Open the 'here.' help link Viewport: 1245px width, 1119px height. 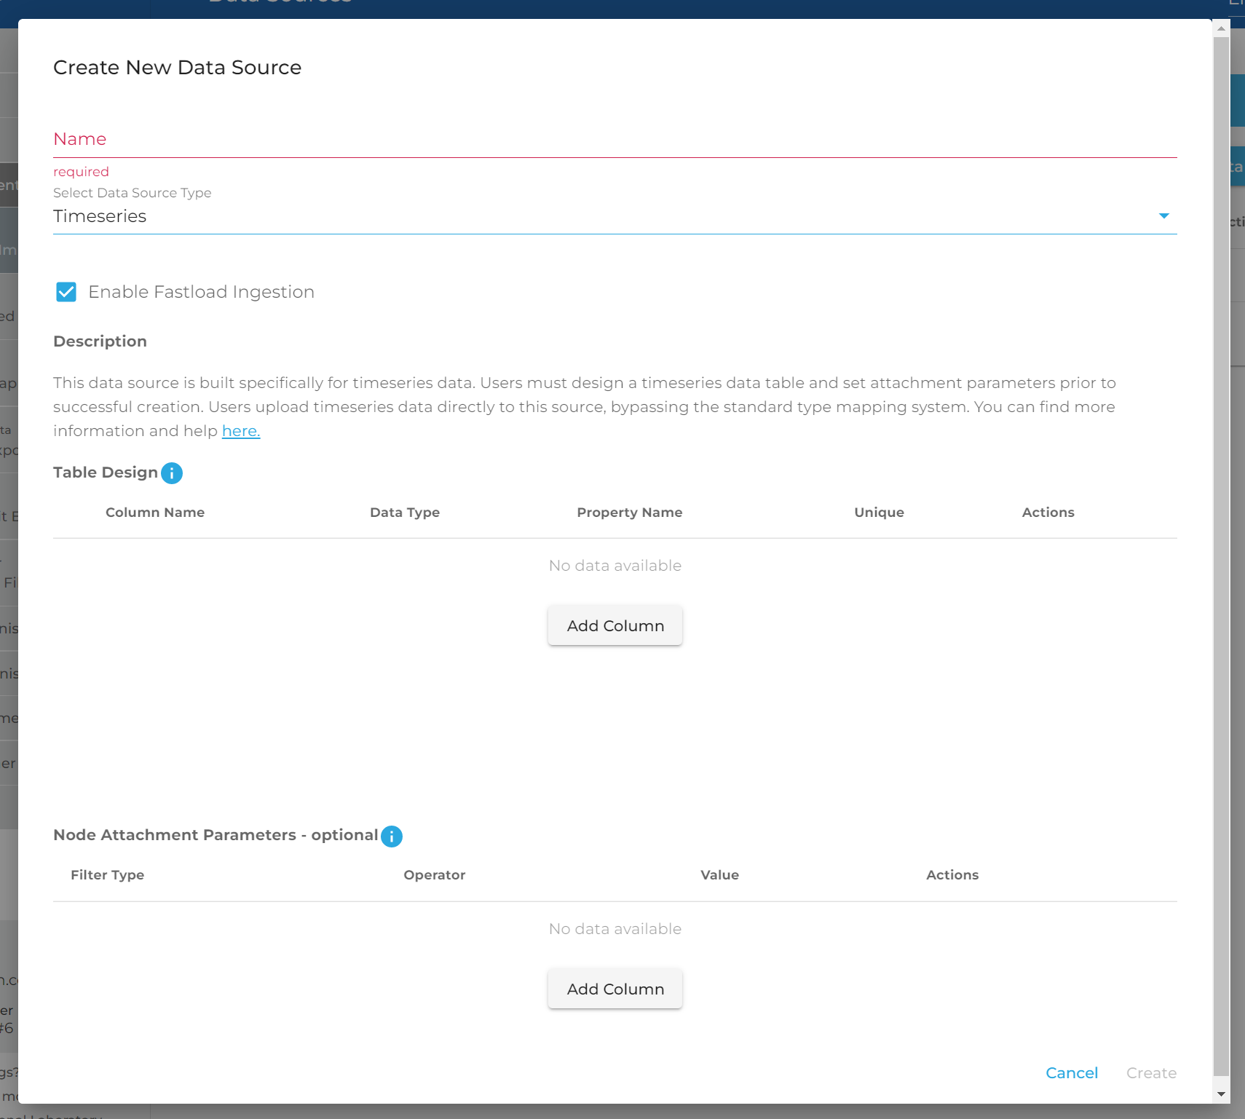click(x=241, y=431)
